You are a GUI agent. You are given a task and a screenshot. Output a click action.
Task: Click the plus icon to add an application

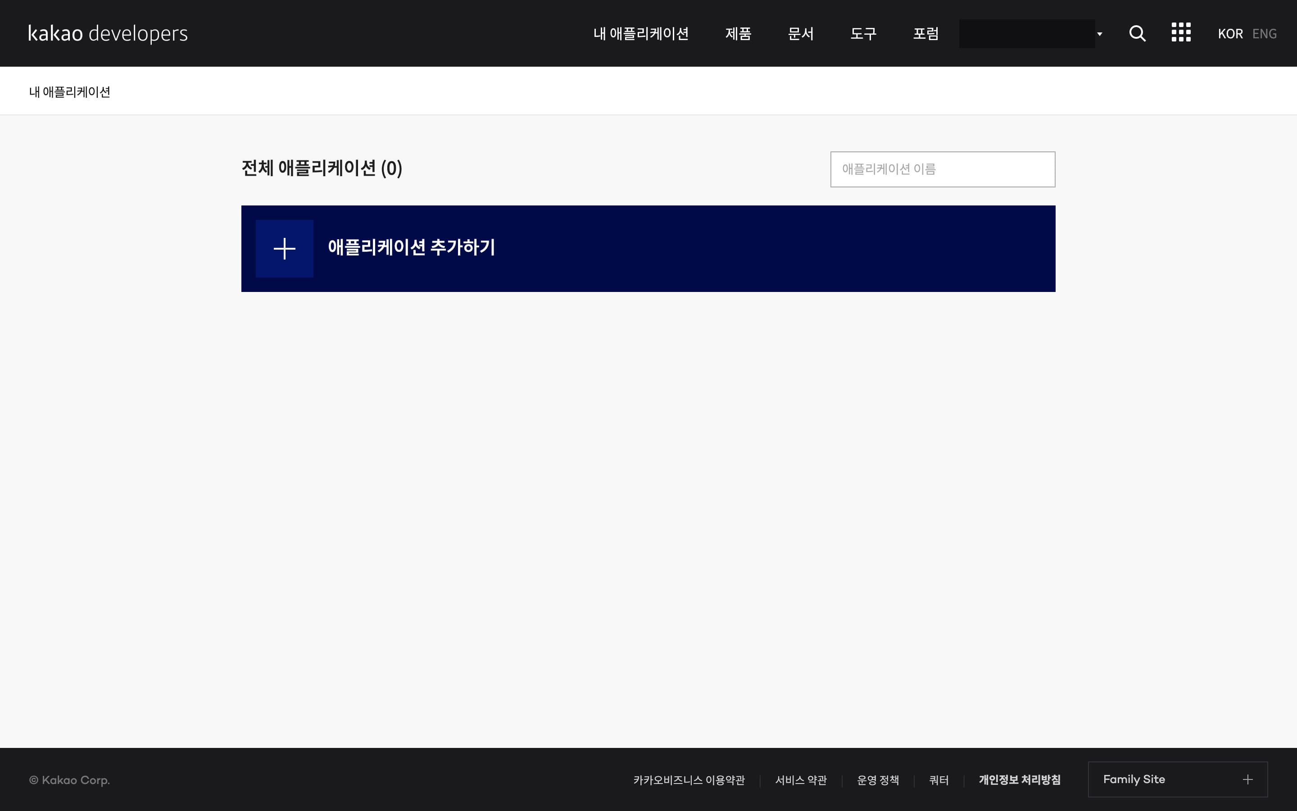284,249
